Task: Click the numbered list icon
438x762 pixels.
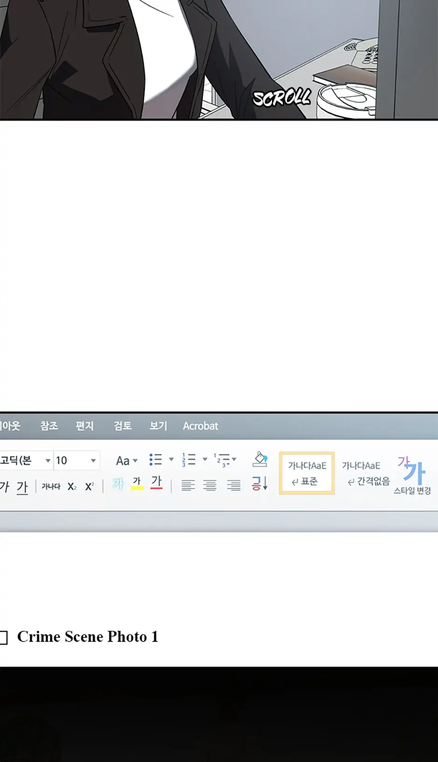Action: tap(189, 459)
